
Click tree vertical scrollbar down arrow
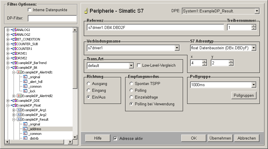pos(75,137)
